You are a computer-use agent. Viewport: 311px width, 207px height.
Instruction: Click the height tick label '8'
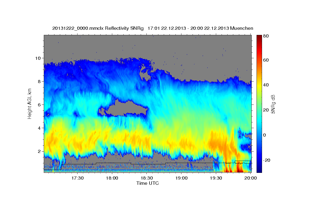tap(40, 81)
